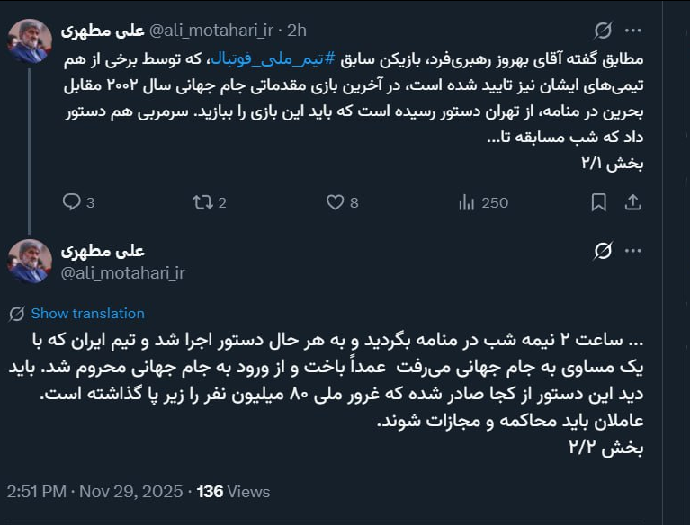This screenshot has width=690, height=525.
Task: Click the repost icon on first tweet
Action: pos(202,203)
